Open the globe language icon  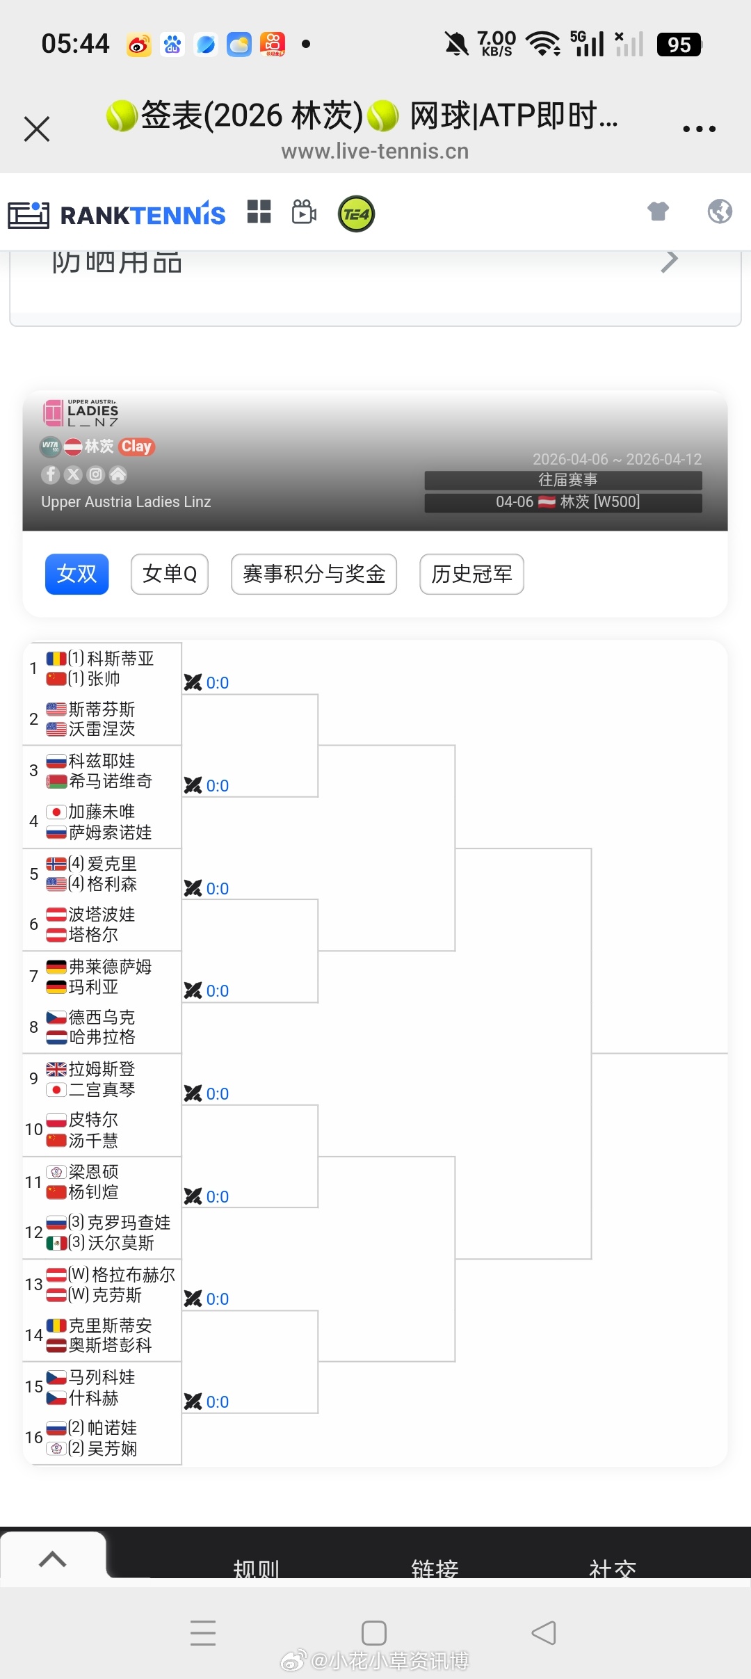coord(719,212)
